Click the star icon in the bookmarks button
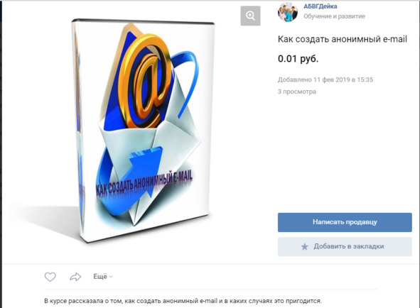 (305, 246)
